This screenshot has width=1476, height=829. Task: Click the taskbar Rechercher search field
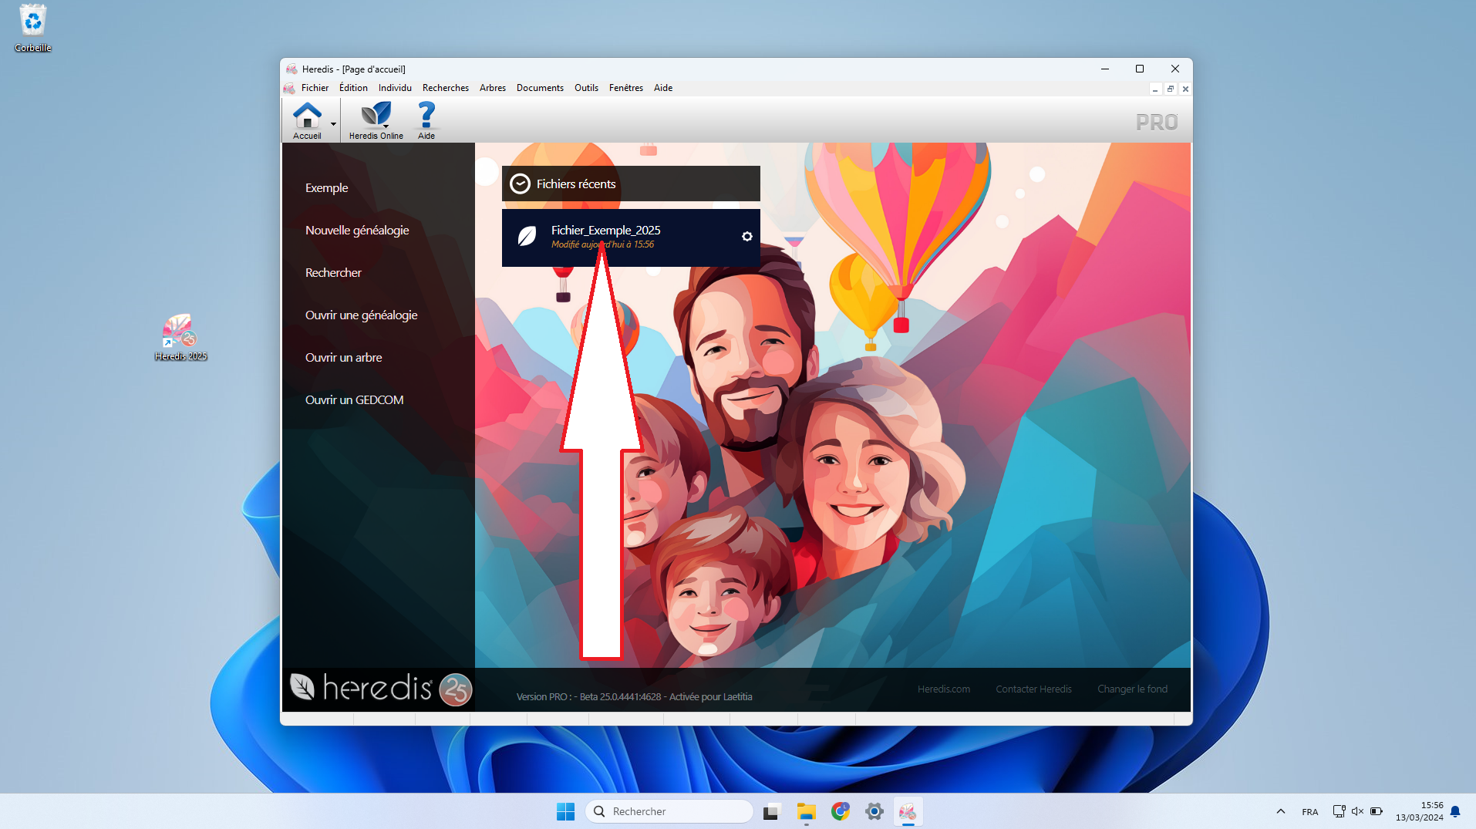coord(671,811)
